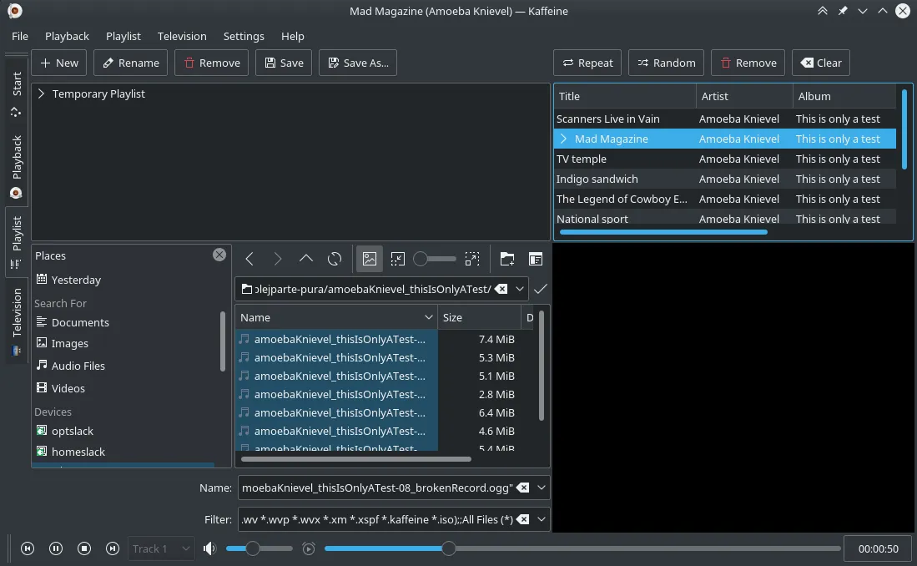Enable Random playback order
917x566 pixels.
tap(666, 63)
